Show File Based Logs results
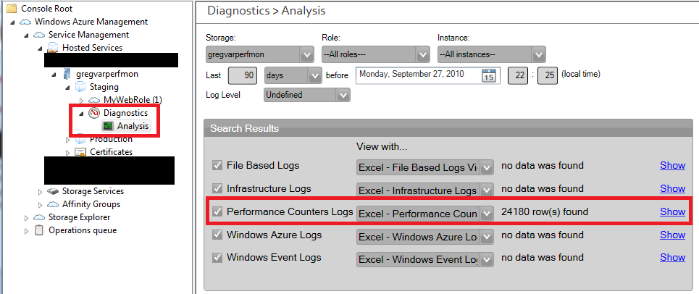 tap(672, 165)
